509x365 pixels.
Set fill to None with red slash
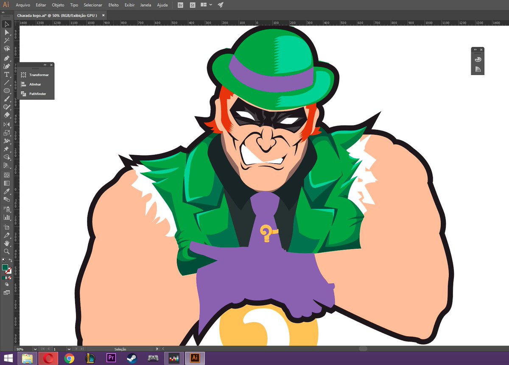[x=10, y=278]
